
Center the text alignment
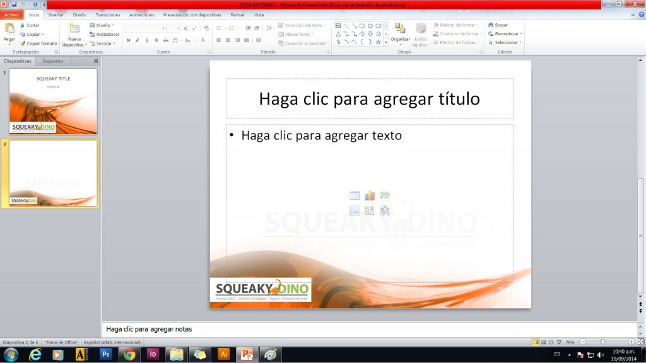(x=228, y=40)
